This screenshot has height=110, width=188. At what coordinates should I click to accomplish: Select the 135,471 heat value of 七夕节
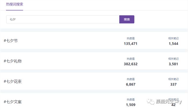(x=130, y=44)
